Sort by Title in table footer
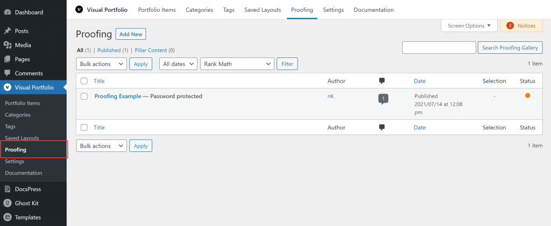The width and height of the screenshot is (551, 226). [99, 128]
